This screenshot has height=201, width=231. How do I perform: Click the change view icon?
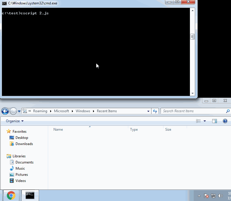(x=198, y=121)
